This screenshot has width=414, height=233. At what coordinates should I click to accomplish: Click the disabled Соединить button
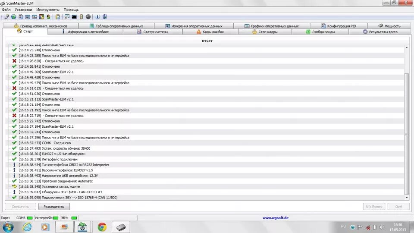coord(20,207)
